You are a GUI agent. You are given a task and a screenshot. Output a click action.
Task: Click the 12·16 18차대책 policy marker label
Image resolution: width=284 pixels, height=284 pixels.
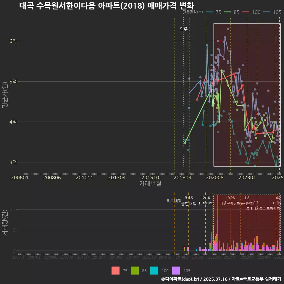pos(205,201)
